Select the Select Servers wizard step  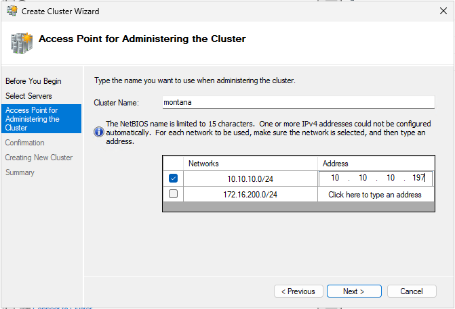pos(28,96)
